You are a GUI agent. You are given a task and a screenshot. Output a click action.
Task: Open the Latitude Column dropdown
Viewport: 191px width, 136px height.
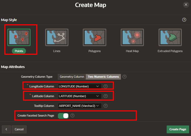pos(80,96)
